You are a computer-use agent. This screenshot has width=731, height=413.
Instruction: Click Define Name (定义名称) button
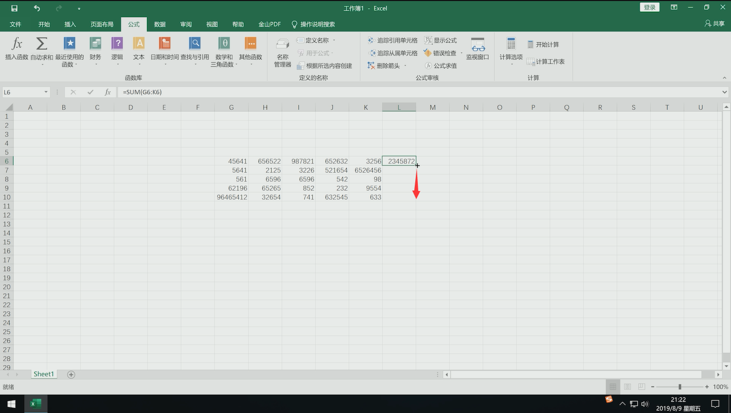pyautogui.click(x=313, y=40)
